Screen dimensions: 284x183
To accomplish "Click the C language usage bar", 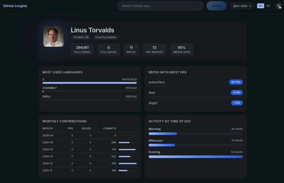I will tap(89, 83).
